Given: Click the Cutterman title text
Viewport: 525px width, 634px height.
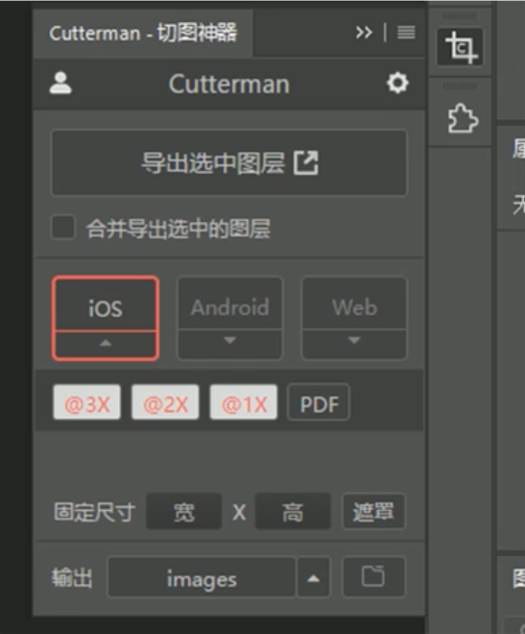Looking at the screenshot, I should [x=229, y=85].
